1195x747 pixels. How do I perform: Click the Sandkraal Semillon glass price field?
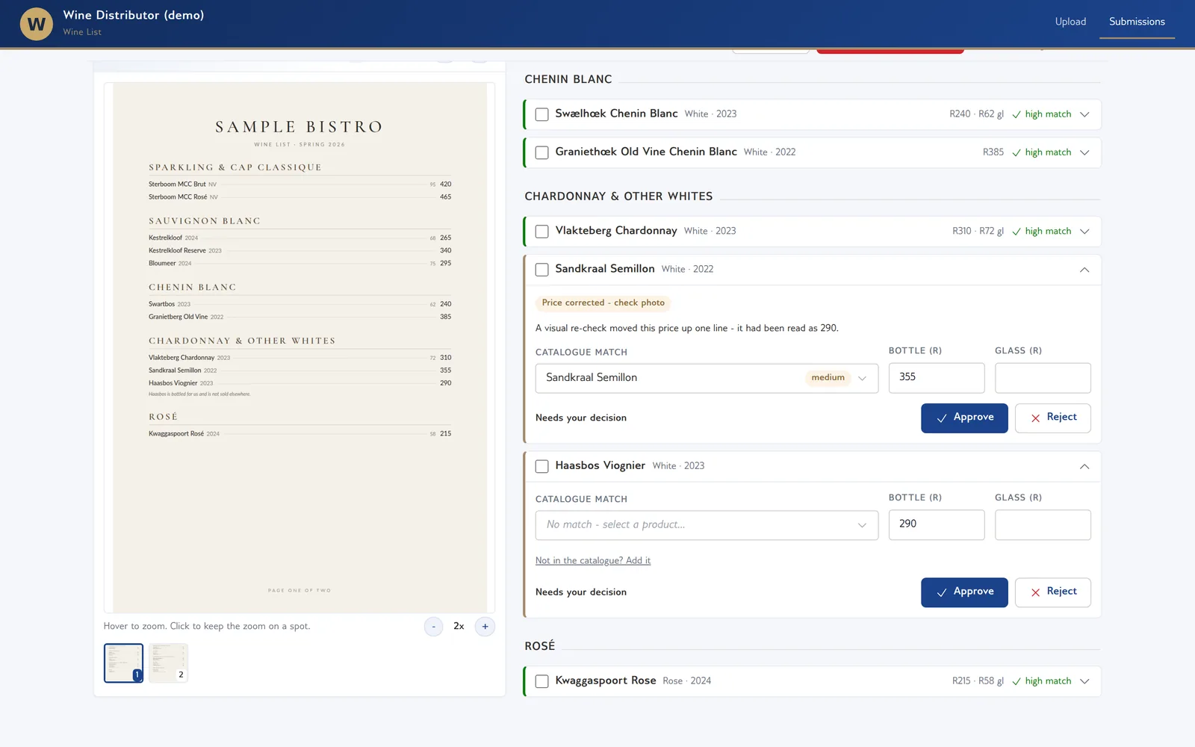click(x=1043, y=378)
